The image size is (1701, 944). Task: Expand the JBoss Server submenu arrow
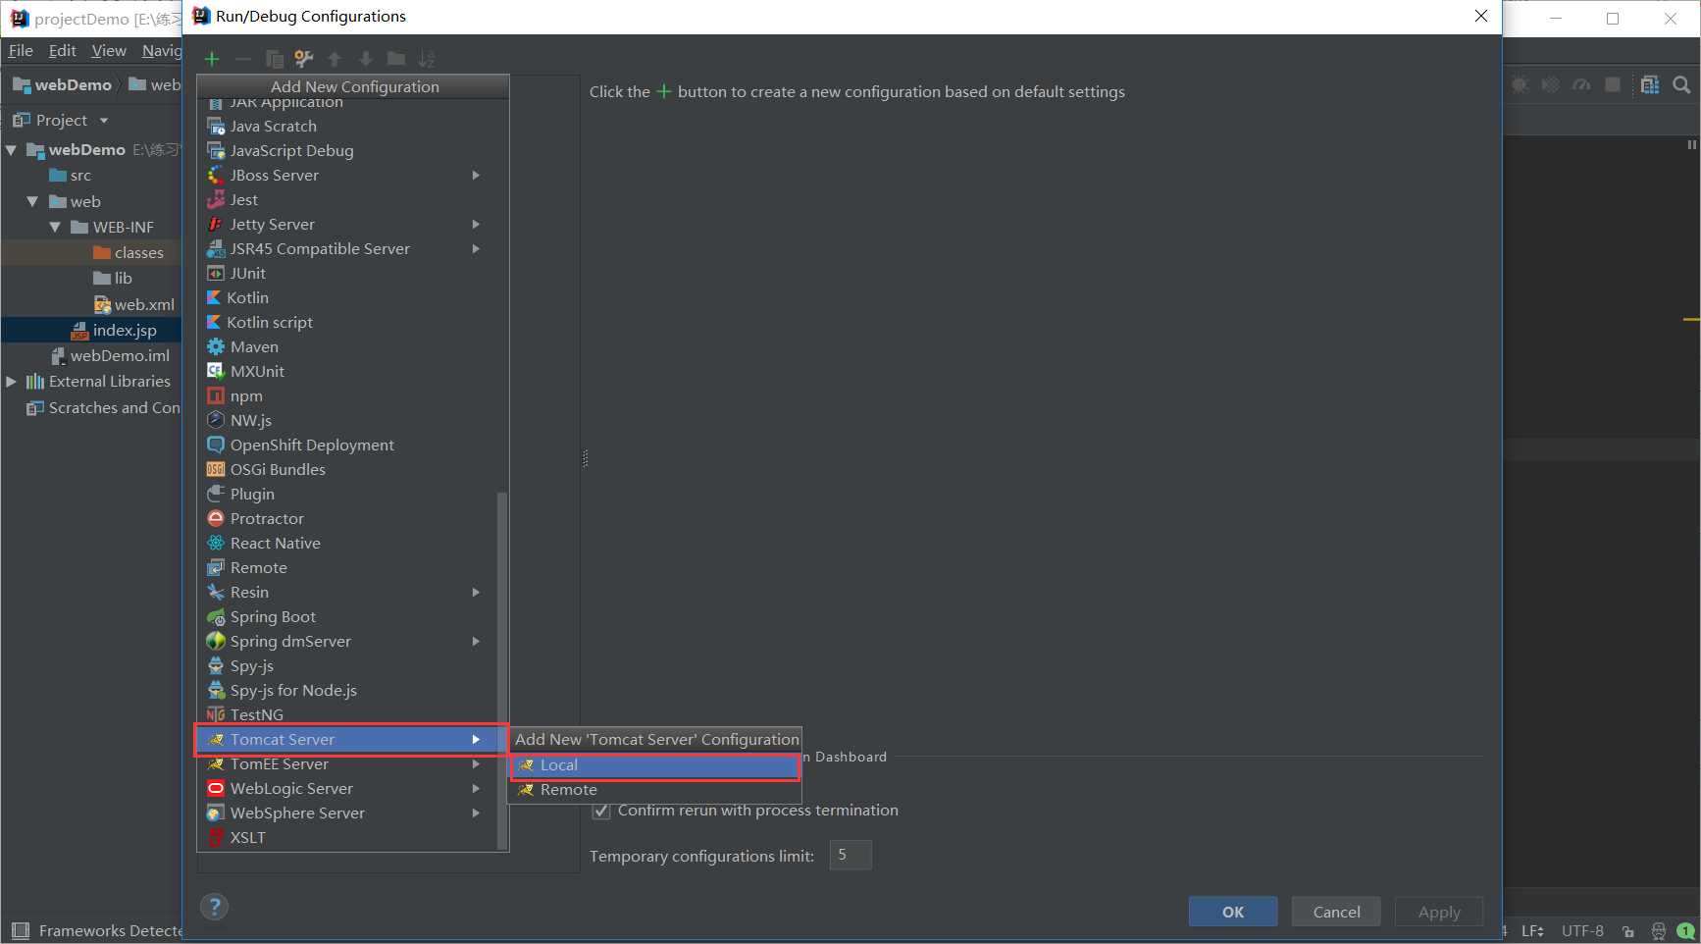476,175
